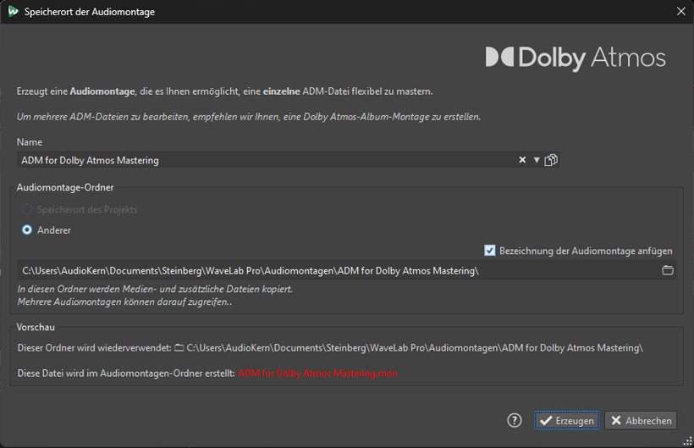The image size is (694, 448).
Task: Click the italic hint about Dolby Atmos-Album-Montage
Action: 248,117
